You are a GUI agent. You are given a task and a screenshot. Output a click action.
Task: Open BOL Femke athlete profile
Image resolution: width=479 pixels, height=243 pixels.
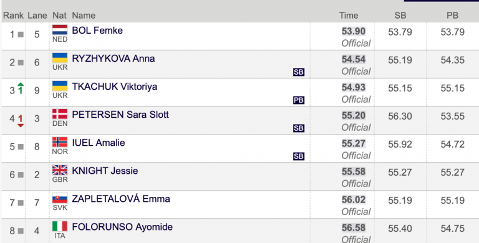[97, 31]
